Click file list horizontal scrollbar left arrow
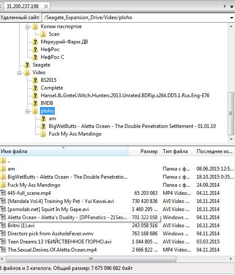This screenshot has height=275, width=235. pyautogui.click(x=2, y=259)
